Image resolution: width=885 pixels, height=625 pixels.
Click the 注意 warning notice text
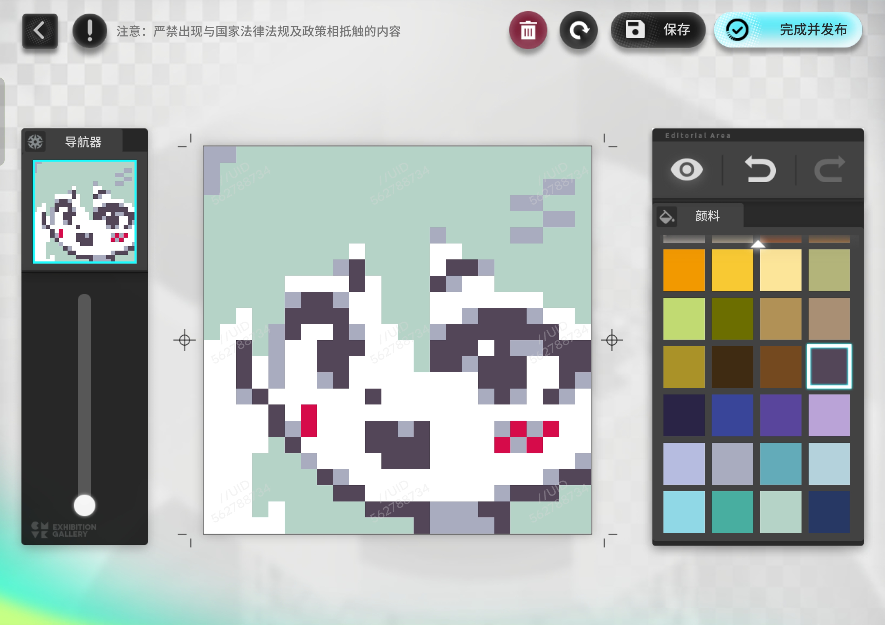(x=259, y=31)
